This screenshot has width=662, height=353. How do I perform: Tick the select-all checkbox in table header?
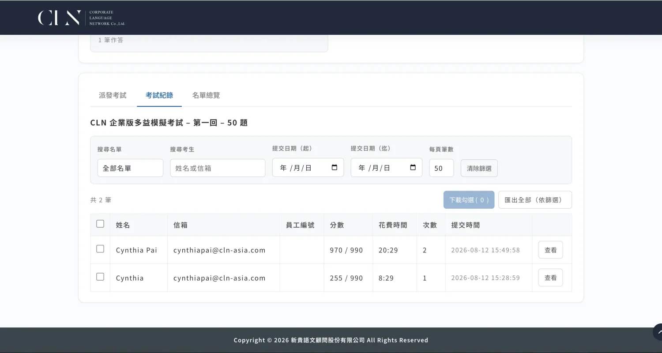(100, 224)
